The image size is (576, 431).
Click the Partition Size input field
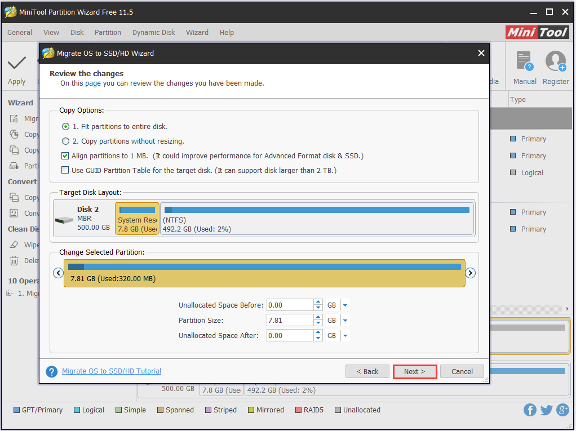point(290,321)
